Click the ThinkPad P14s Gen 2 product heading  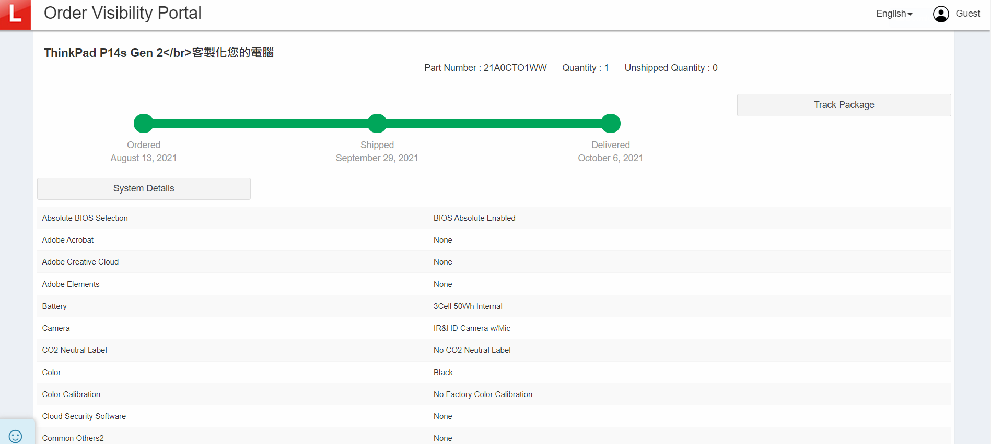click(x=159, y=53)
